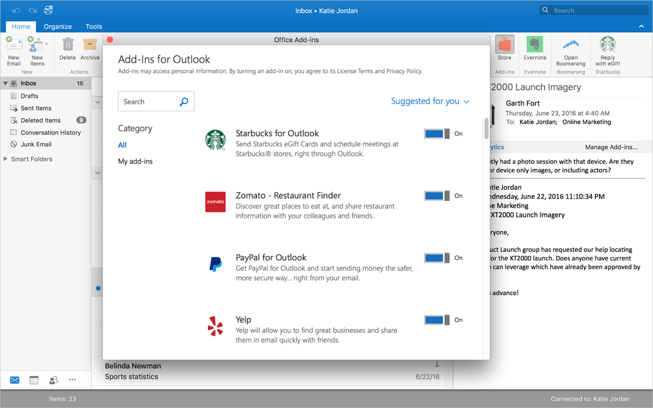Open the Tools ribbon tab
Viewport: 653px width, 408px height.
tap(94, 26)
